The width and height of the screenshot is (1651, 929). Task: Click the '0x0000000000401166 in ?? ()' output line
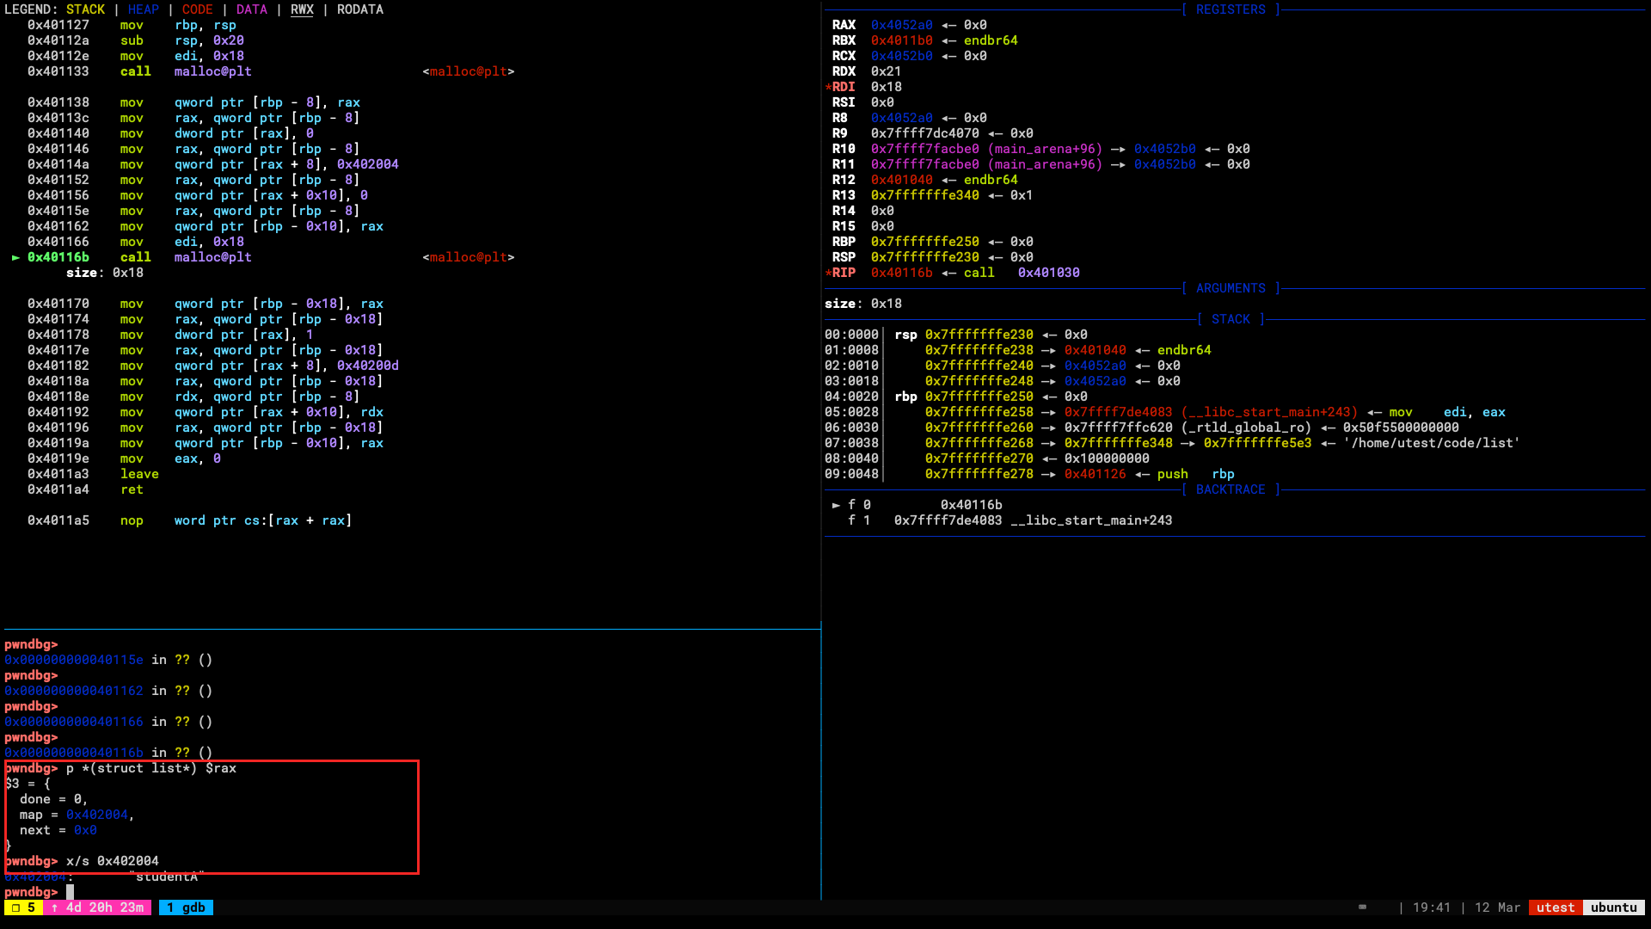[108, 722]
